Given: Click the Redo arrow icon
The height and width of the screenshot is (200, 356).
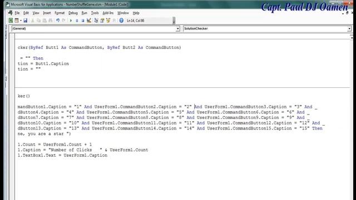Looking at the screenshot, I should [x=64, y=21].
